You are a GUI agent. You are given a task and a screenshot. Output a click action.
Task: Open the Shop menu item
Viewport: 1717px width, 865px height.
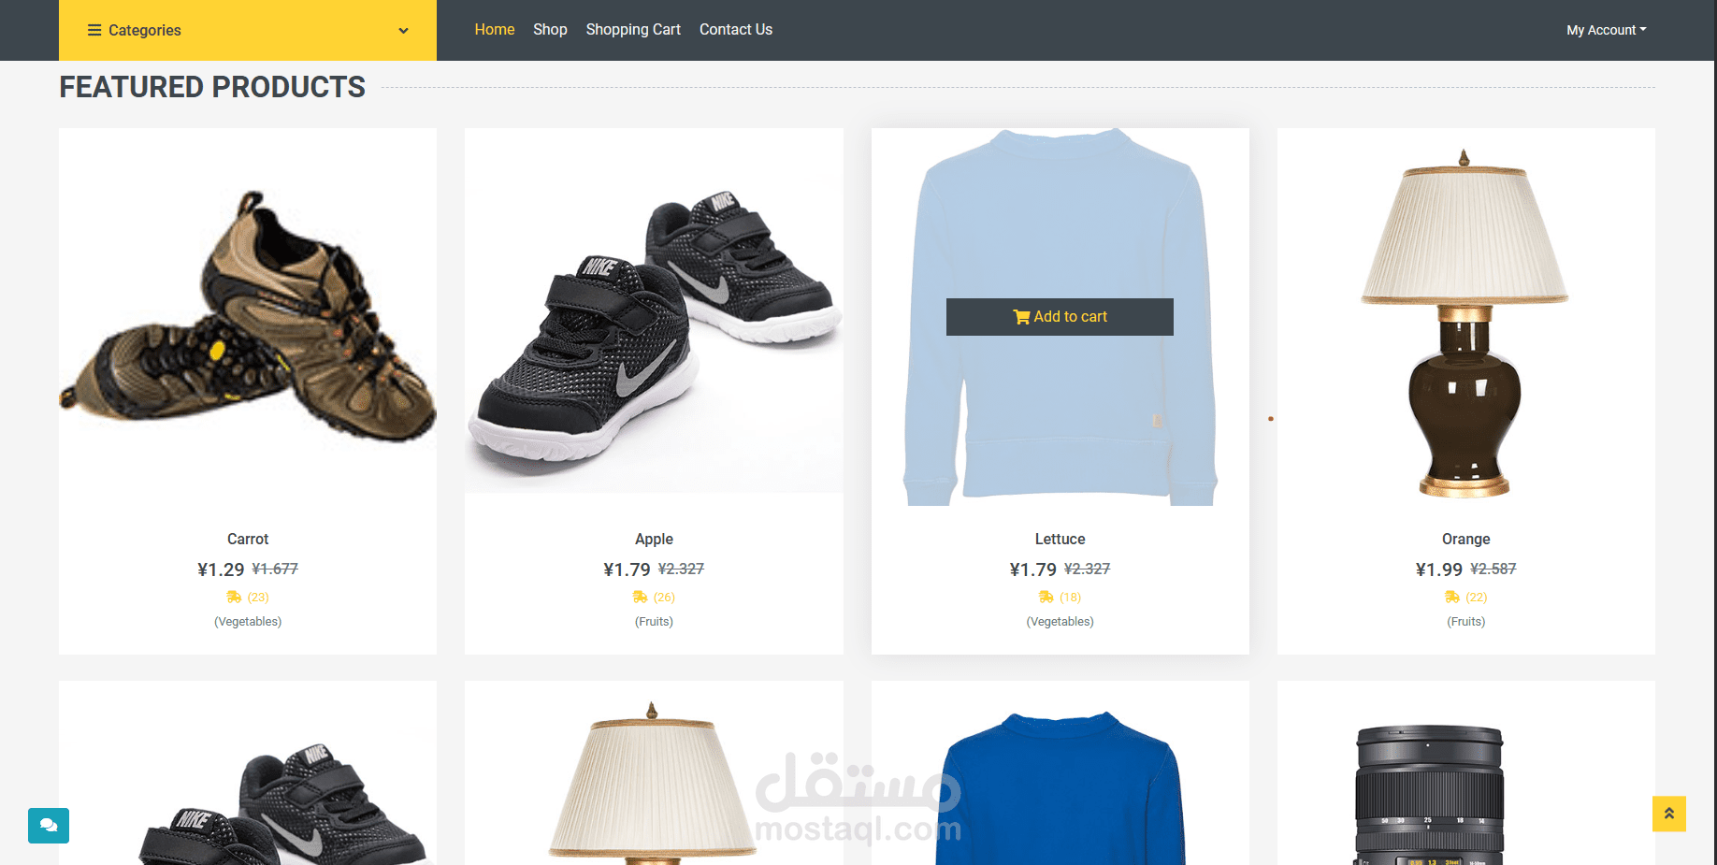(x=550, y=30)
